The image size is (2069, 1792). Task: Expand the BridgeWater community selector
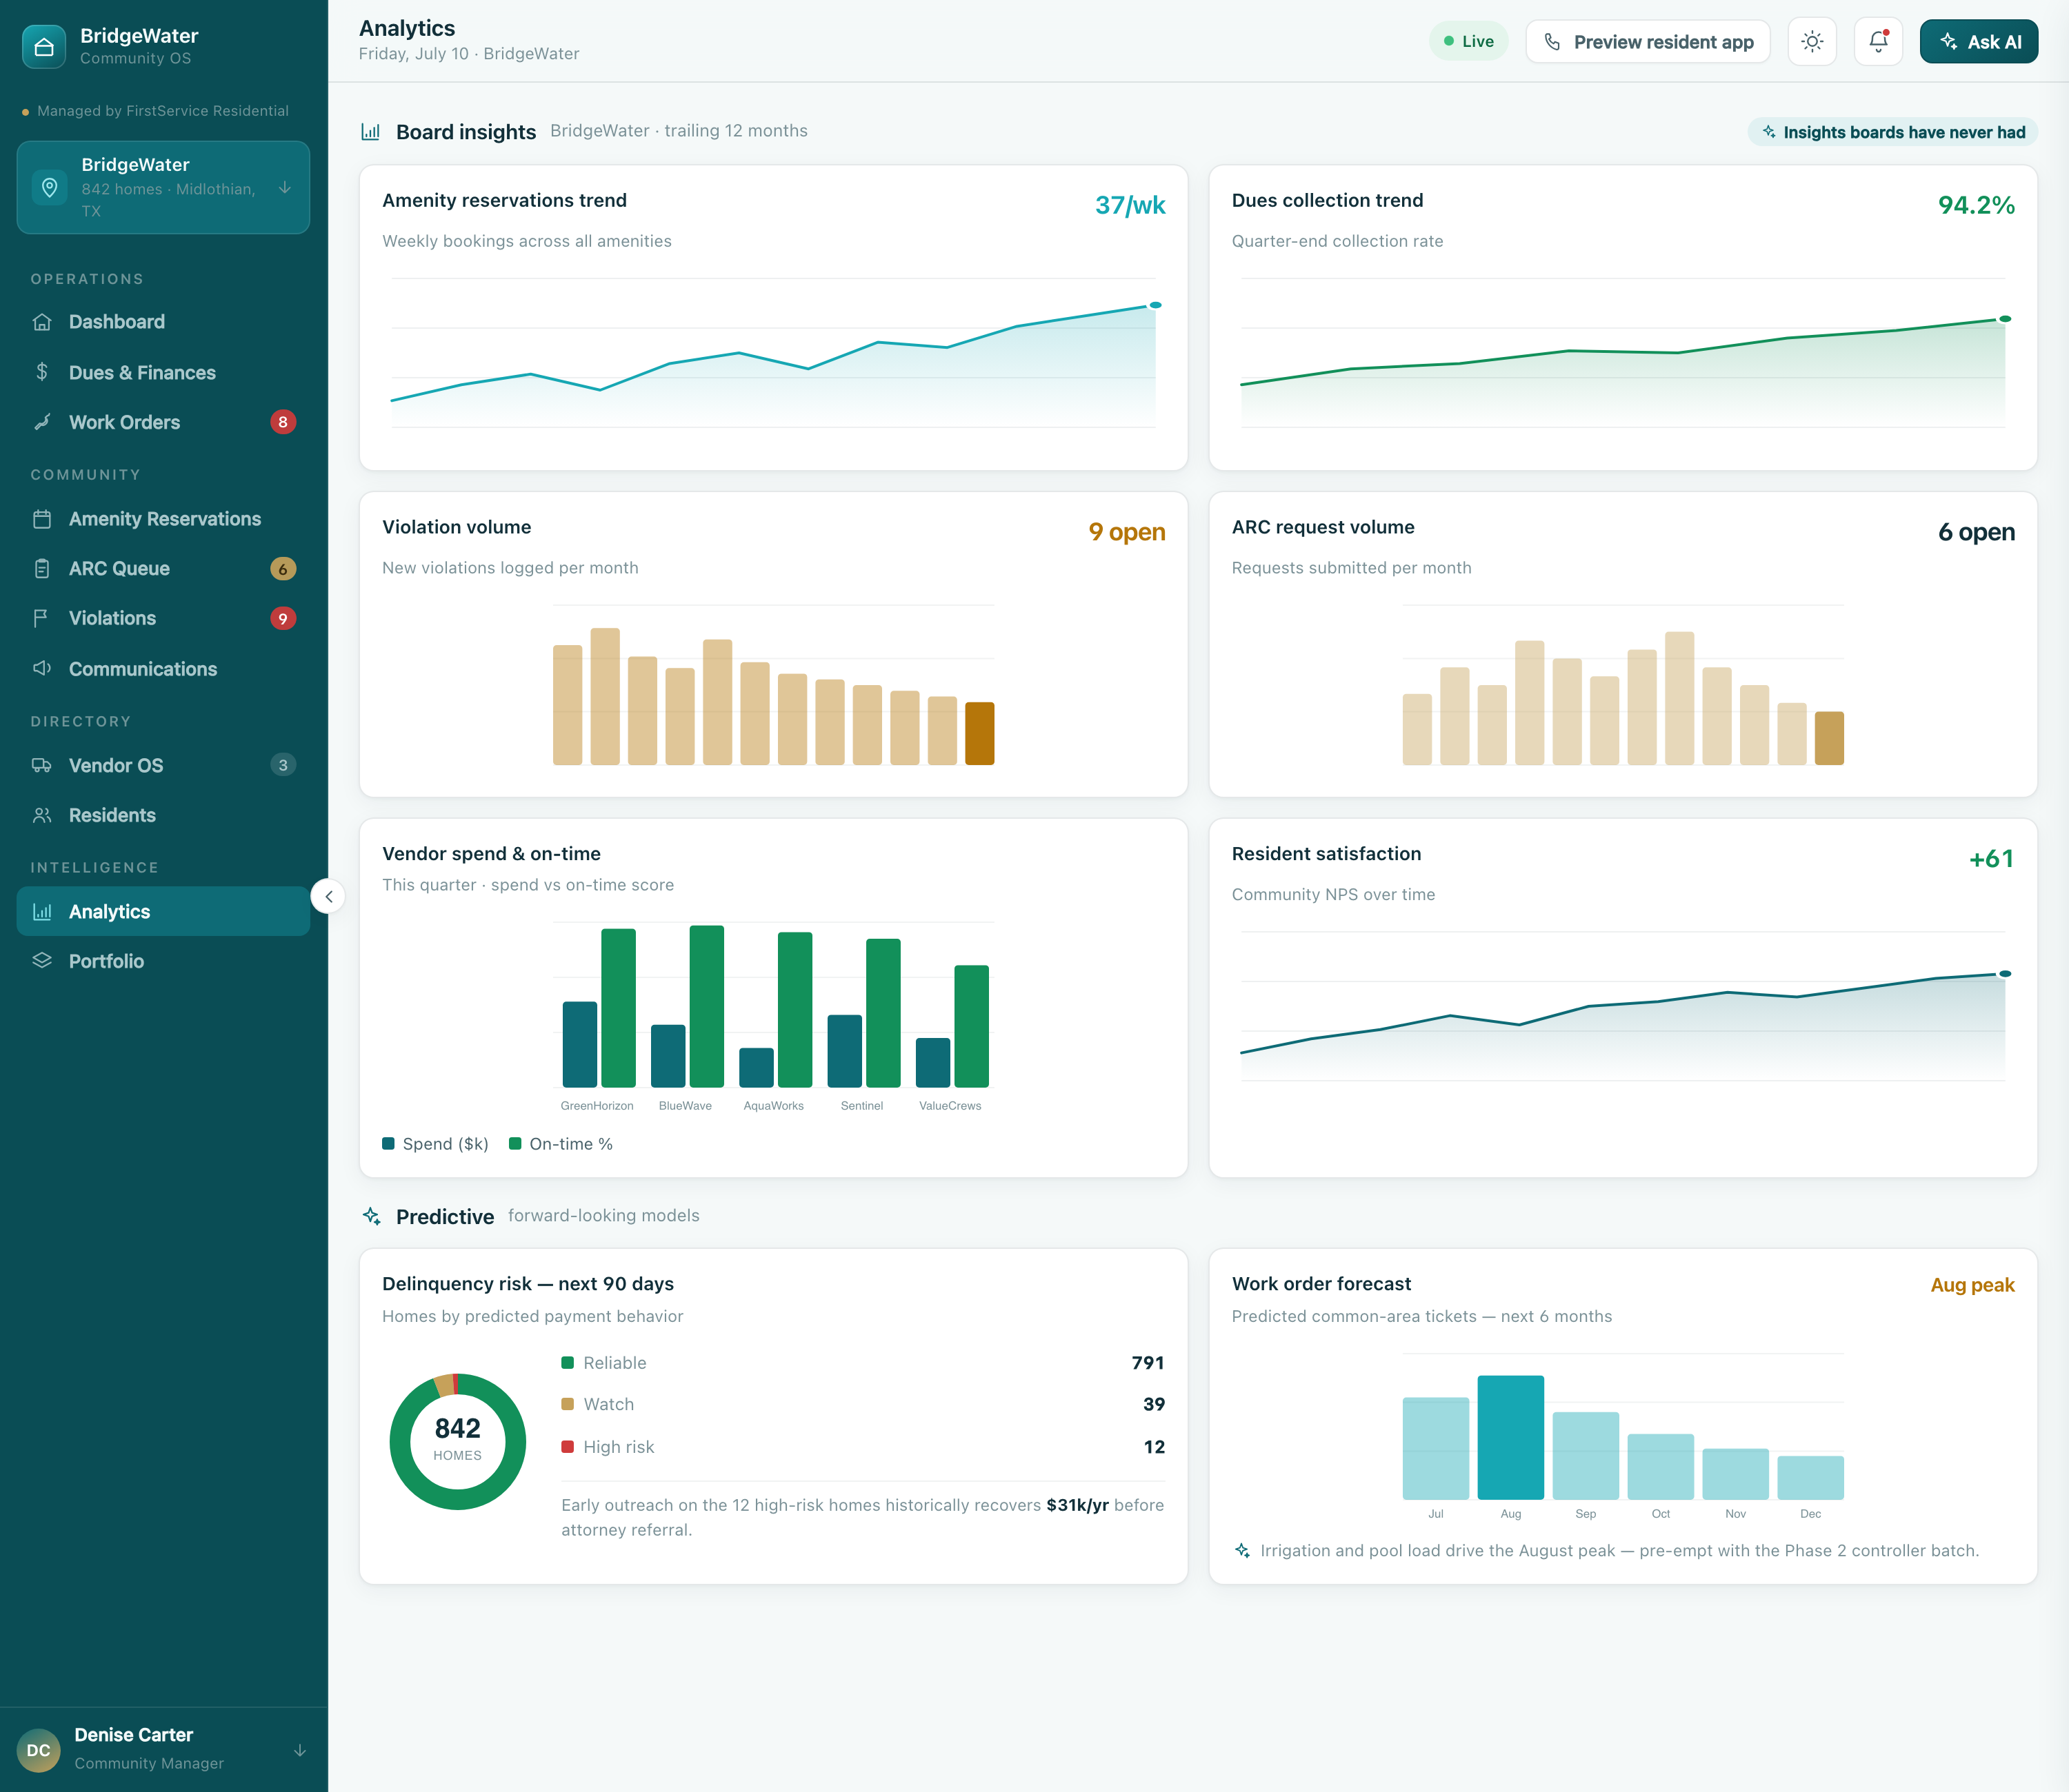click(x=163, y=187)
